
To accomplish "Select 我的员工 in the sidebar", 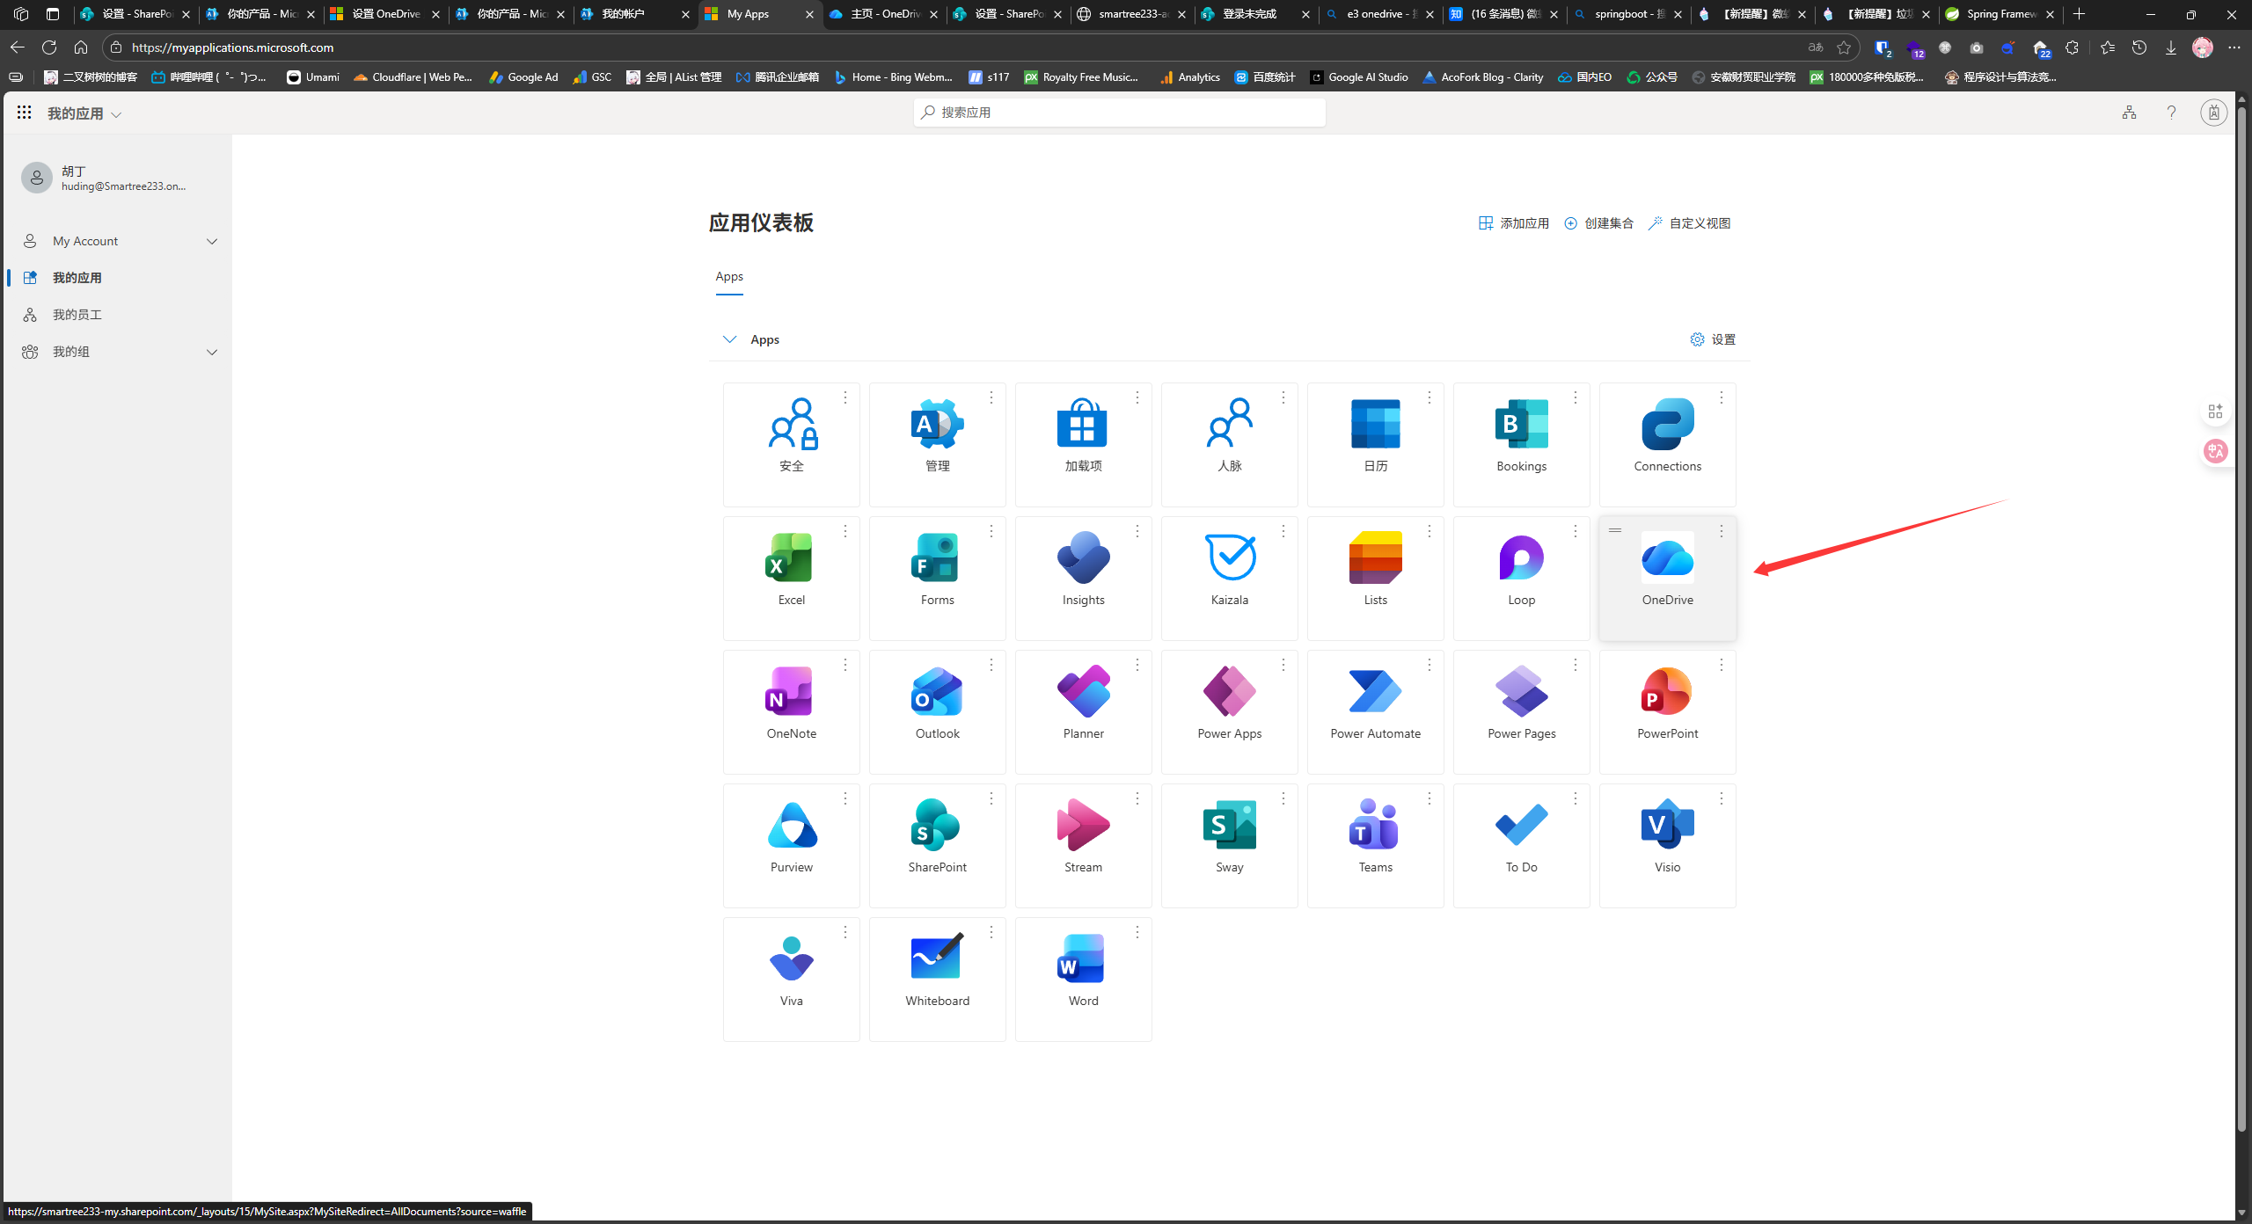I will coord(77,315).
